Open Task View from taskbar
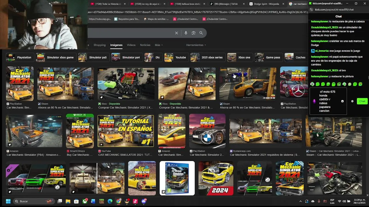Screen dimensions: 369x207 60,201
